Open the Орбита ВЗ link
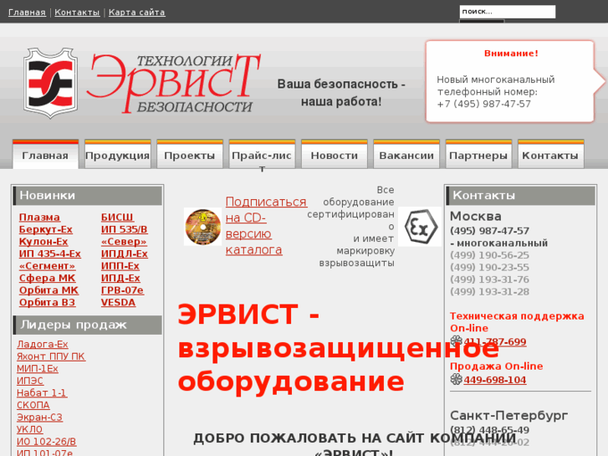 [x=48, y=302]
